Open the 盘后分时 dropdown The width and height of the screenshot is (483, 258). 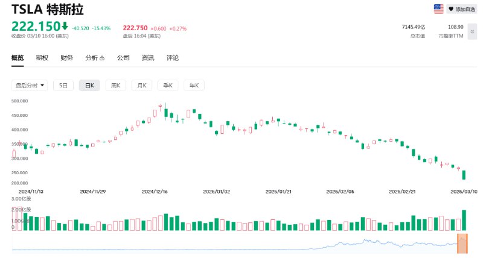click(30, 86)
